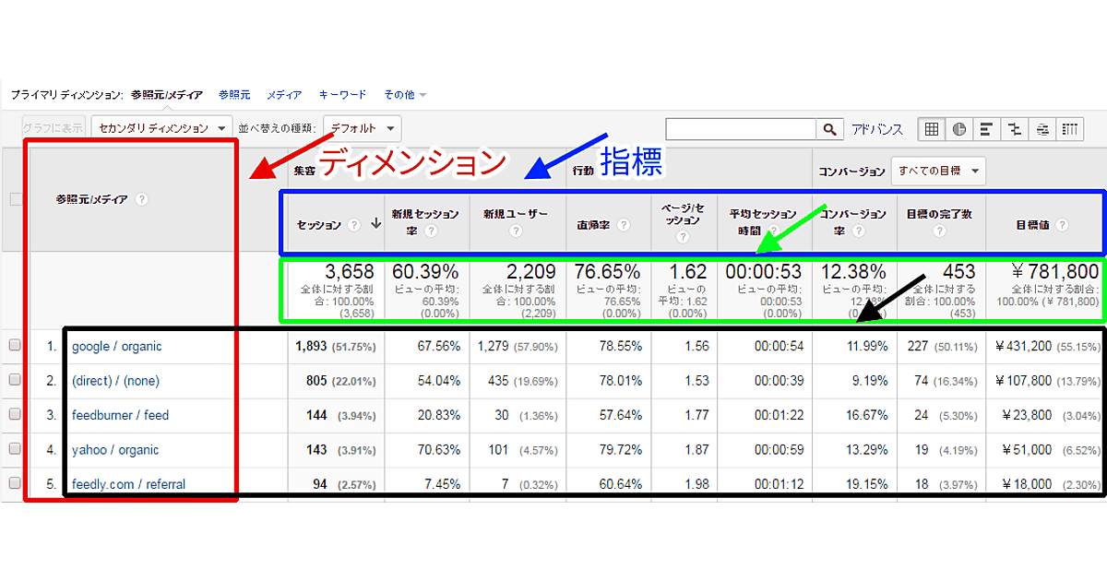1107x581 pixels.
Task: Click into the table search field
Action: click(741, 129)
